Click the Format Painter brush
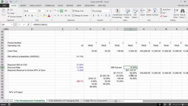Screen dimensions: 188x106 15,17
